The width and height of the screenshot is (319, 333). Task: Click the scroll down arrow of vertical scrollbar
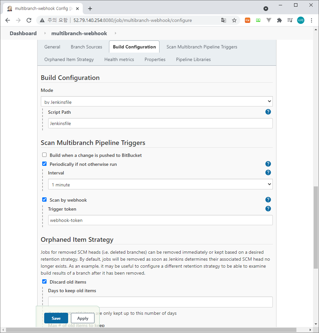pos(316,324)
